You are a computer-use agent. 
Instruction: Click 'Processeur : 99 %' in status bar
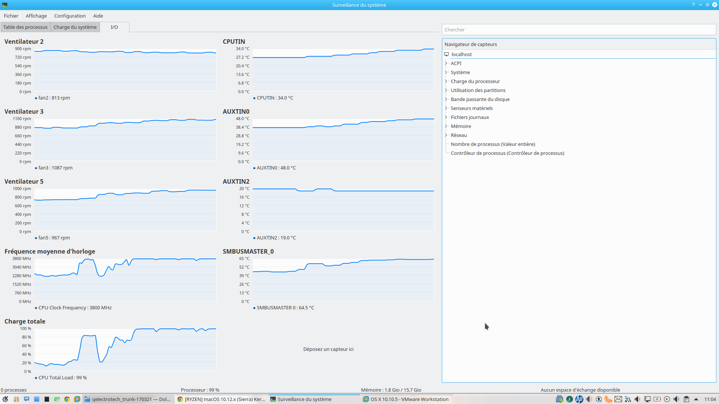click(x=200, y=390)
